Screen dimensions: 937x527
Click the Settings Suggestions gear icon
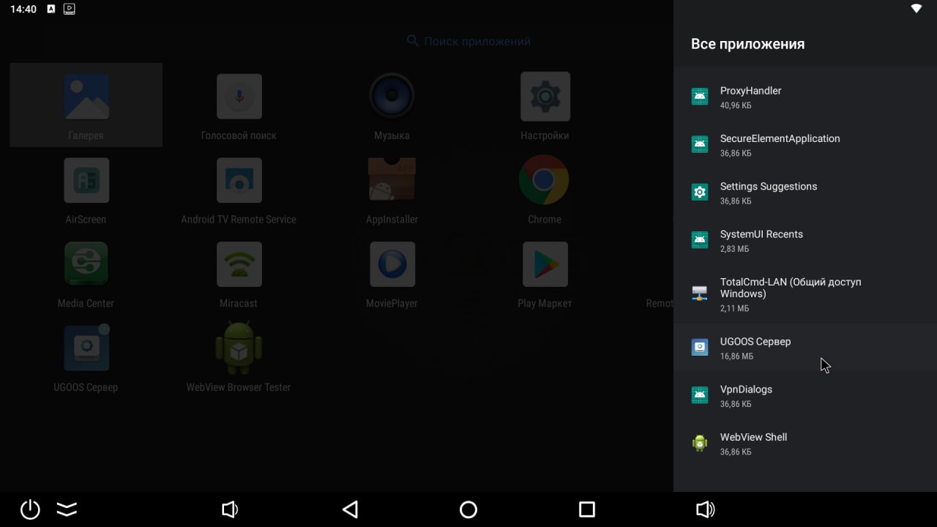(700, 192)
